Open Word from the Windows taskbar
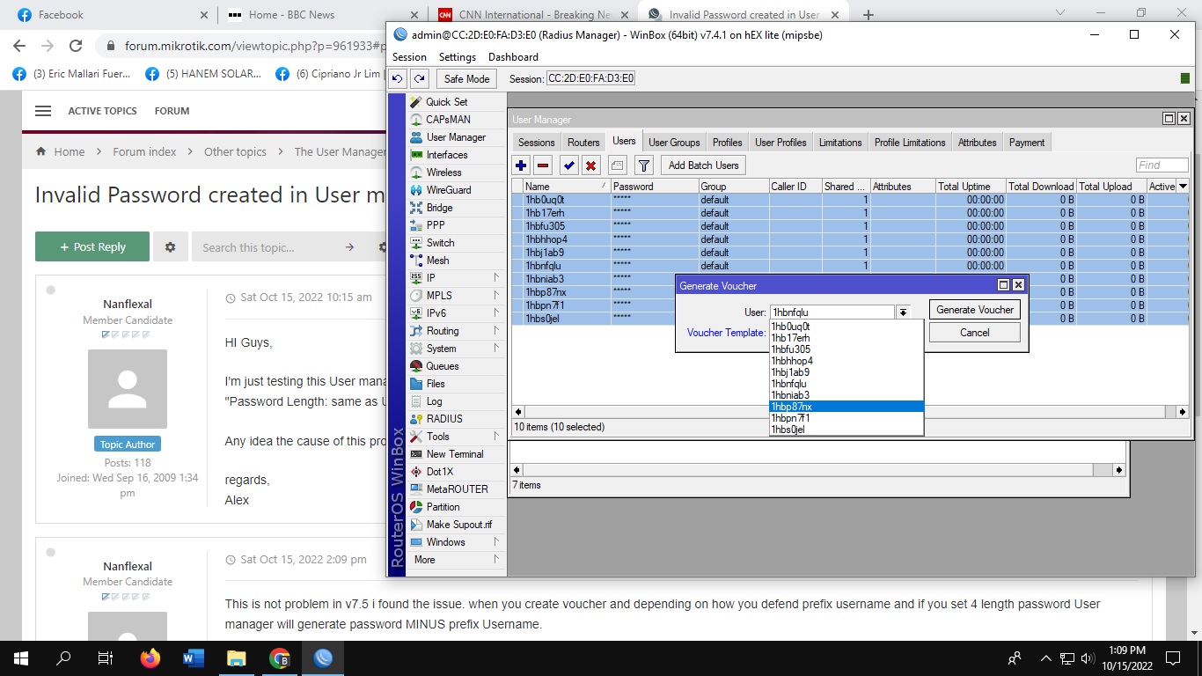Viewport: 1202px width, 676px height. 194,658
